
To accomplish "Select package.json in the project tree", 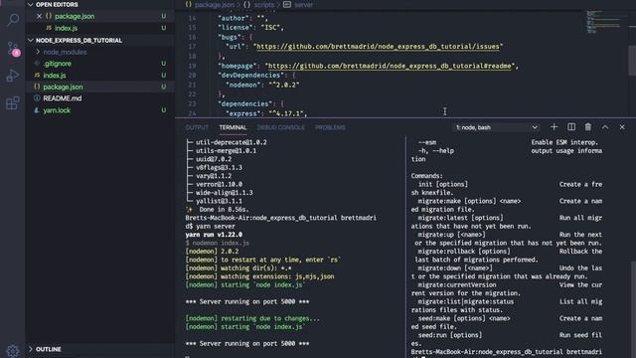I will (63, 87).
